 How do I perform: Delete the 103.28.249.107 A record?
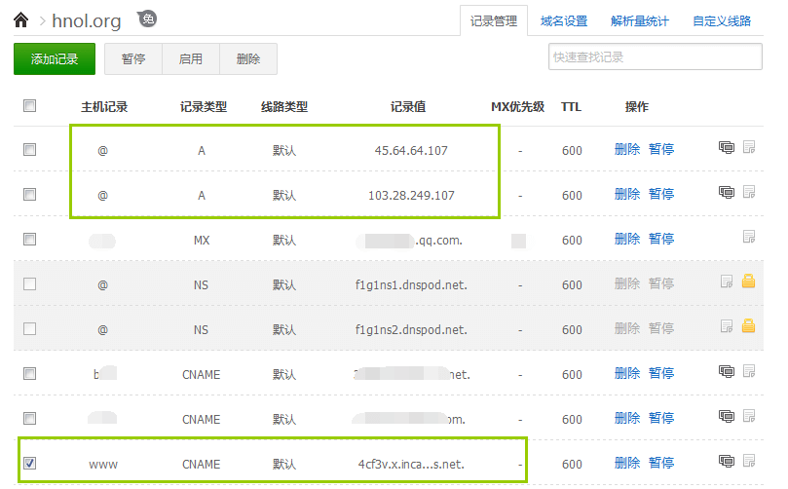point(627,194)
